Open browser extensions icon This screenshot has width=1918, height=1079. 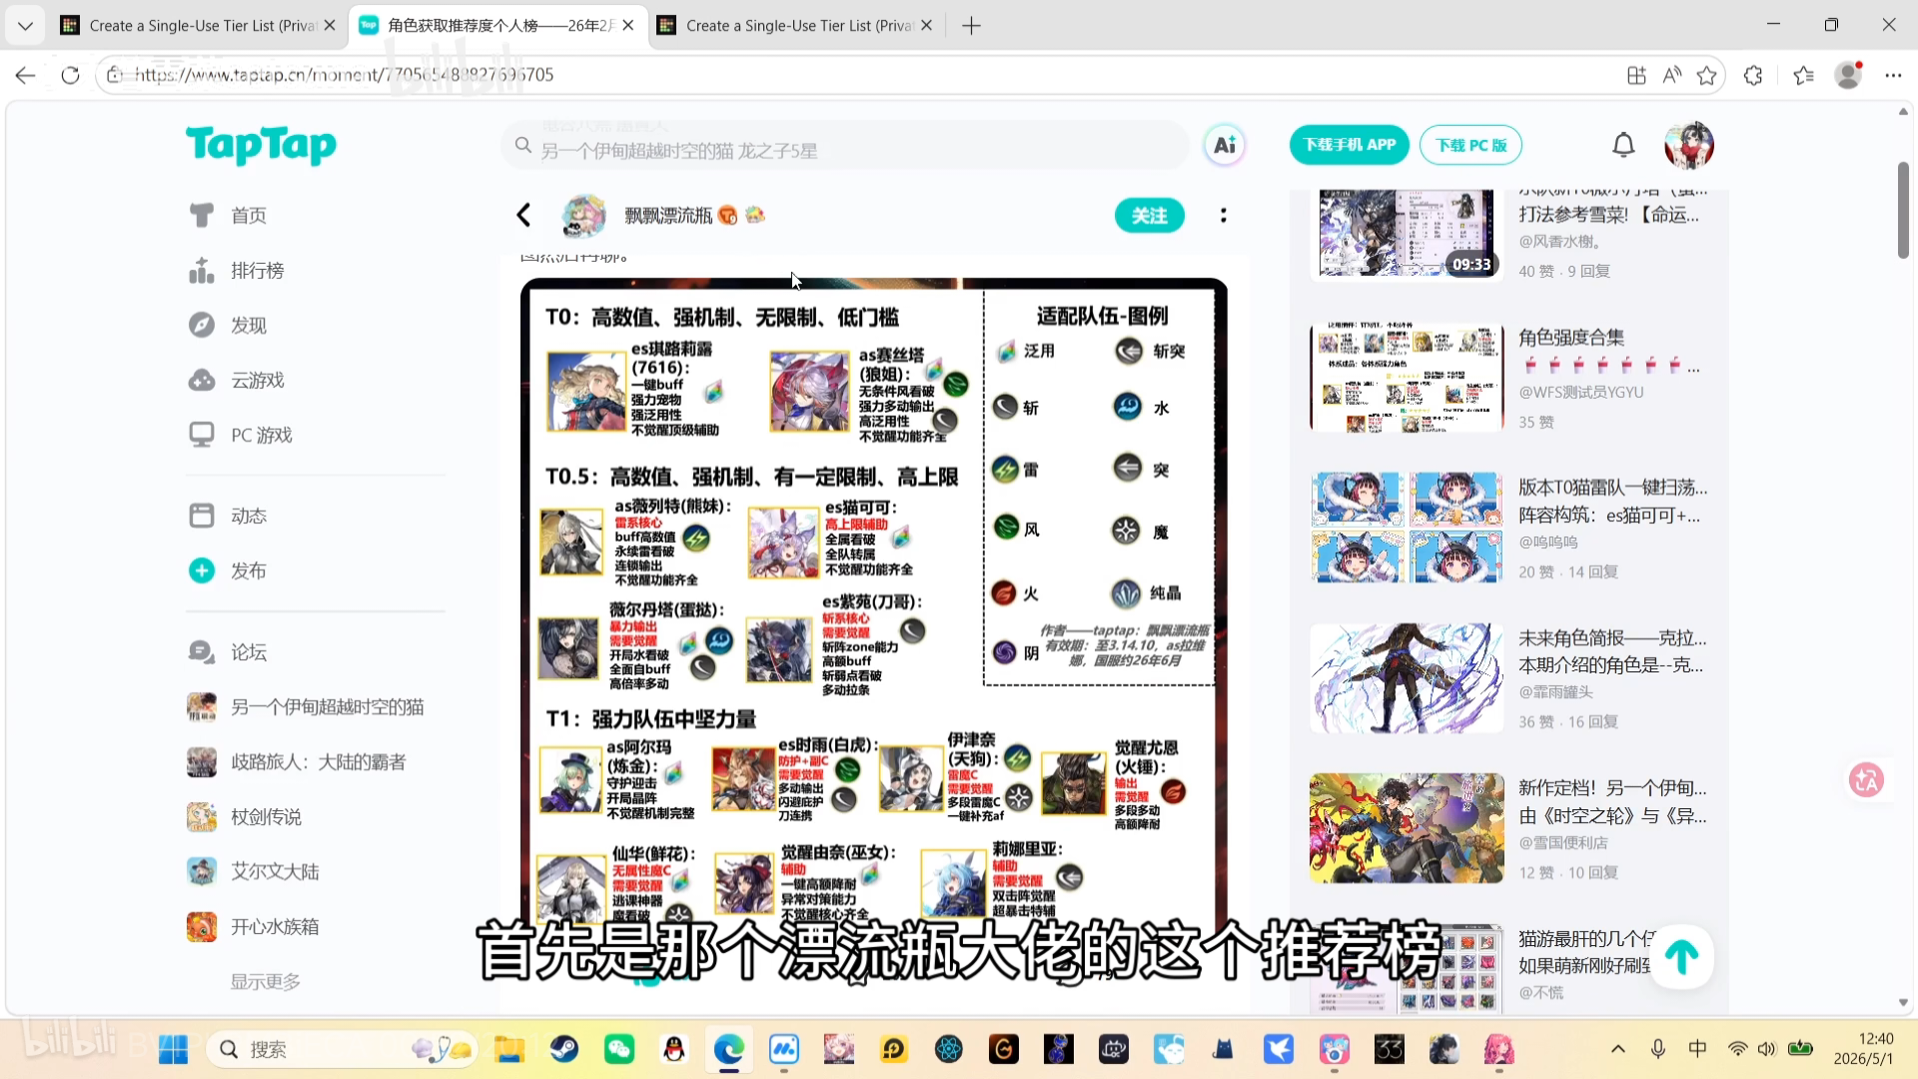coord(1753,76)
